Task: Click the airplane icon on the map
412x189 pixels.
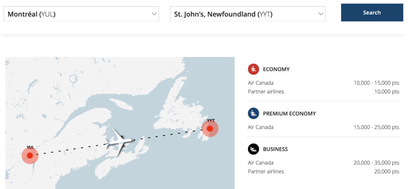Action: click(119, 140)
